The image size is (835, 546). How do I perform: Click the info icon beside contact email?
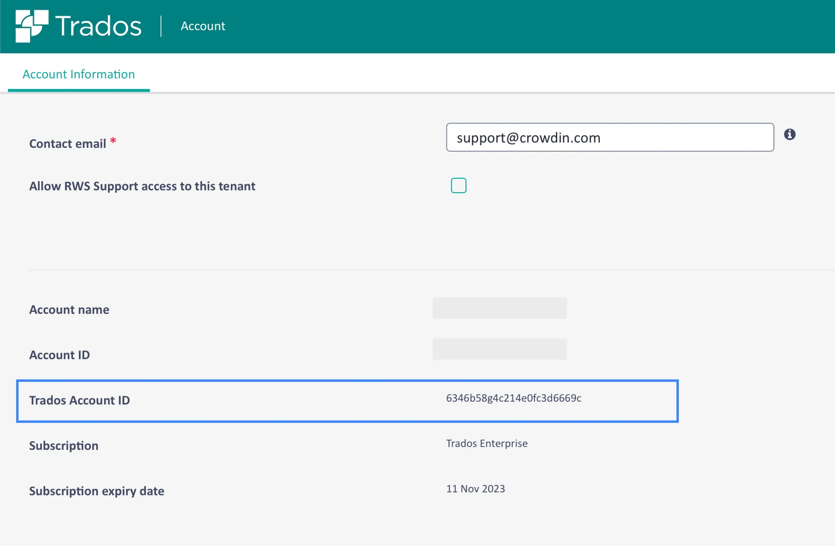coord(790,135)
